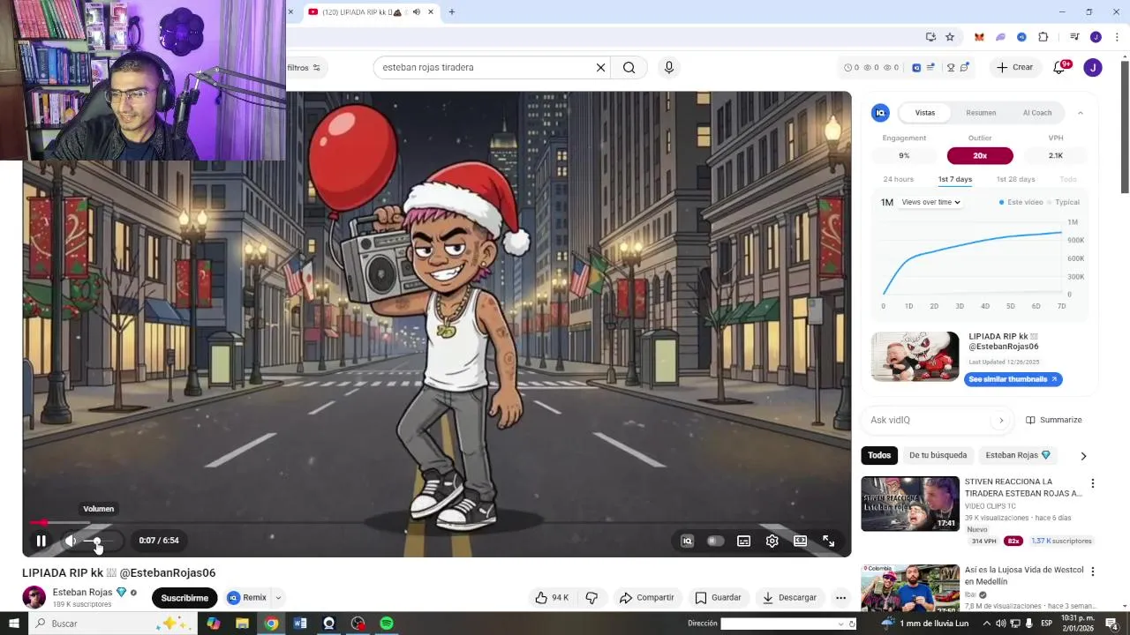Enter fullscreen video mode

coord(829,541)
